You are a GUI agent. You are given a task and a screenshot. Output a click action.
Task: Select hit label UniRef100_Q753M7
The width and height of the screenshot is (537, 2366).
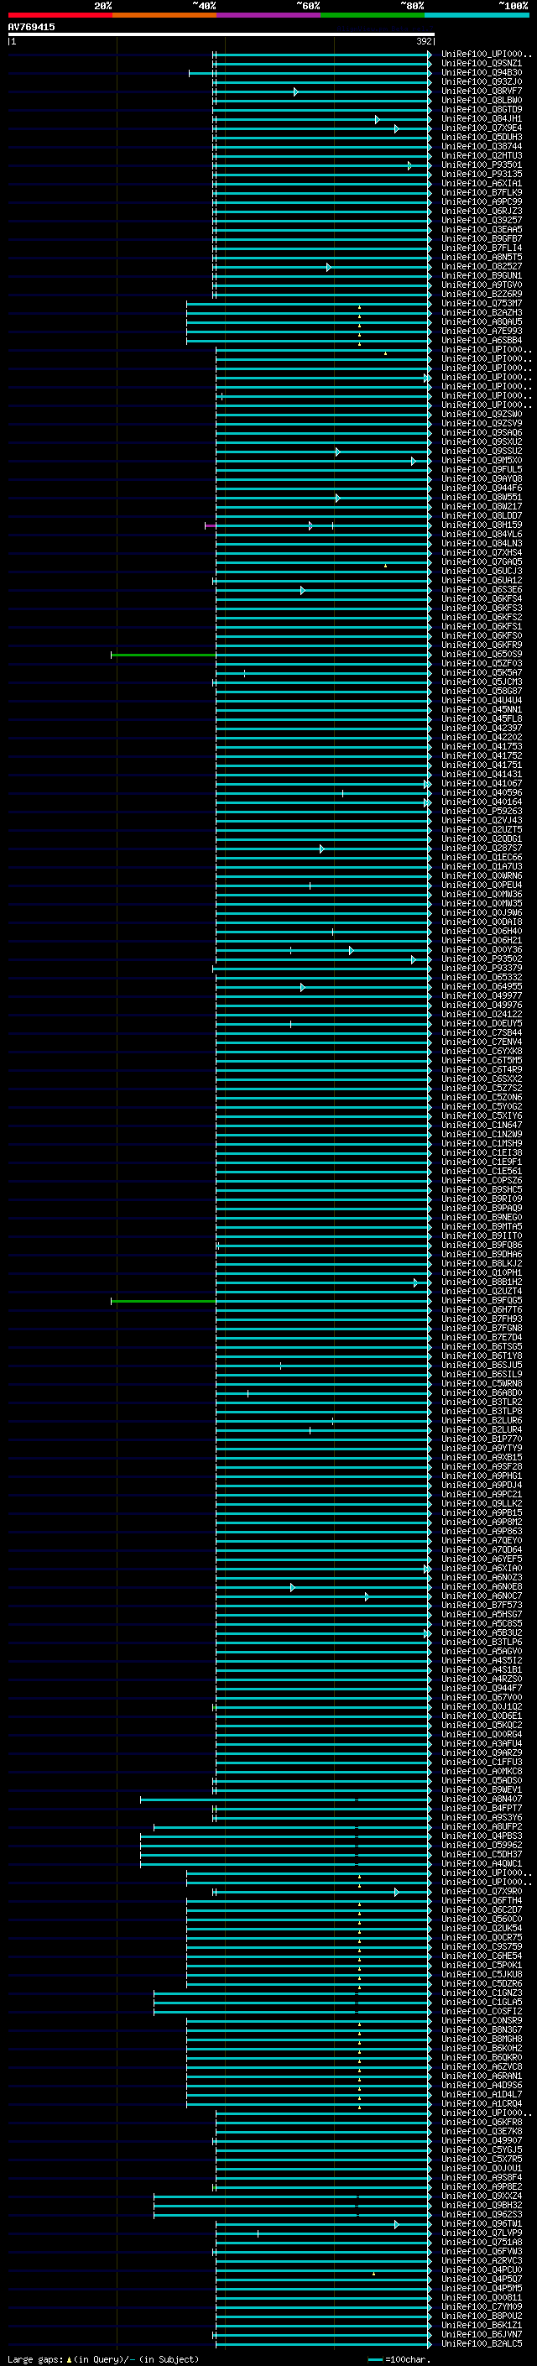pos(481,303)
